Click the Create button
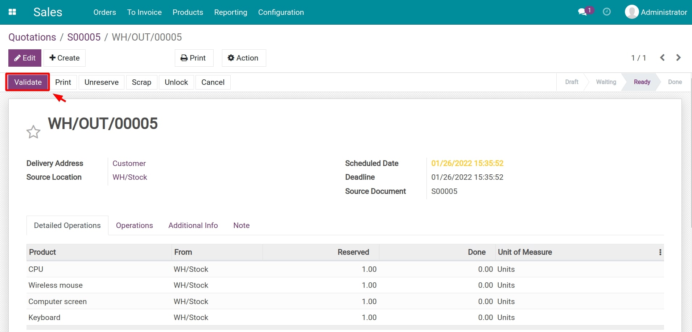This screenshot has width=692, height=332. [x=65, y=58]
